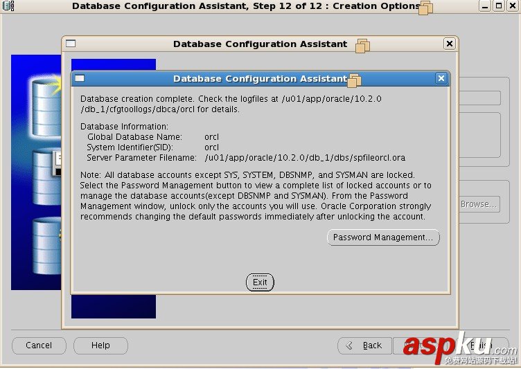521x369 pixels.
Task: Click the dimmed Browse button in the main window
Action: point(479,204)
